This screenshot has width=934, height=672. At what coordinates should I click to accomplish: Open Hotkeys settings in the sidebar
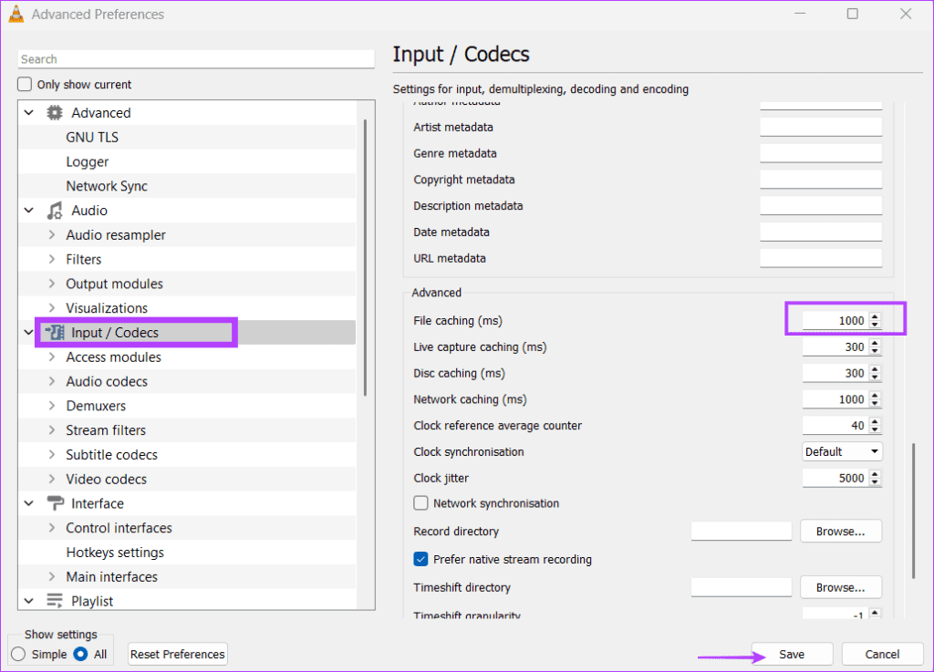point(113,552)
